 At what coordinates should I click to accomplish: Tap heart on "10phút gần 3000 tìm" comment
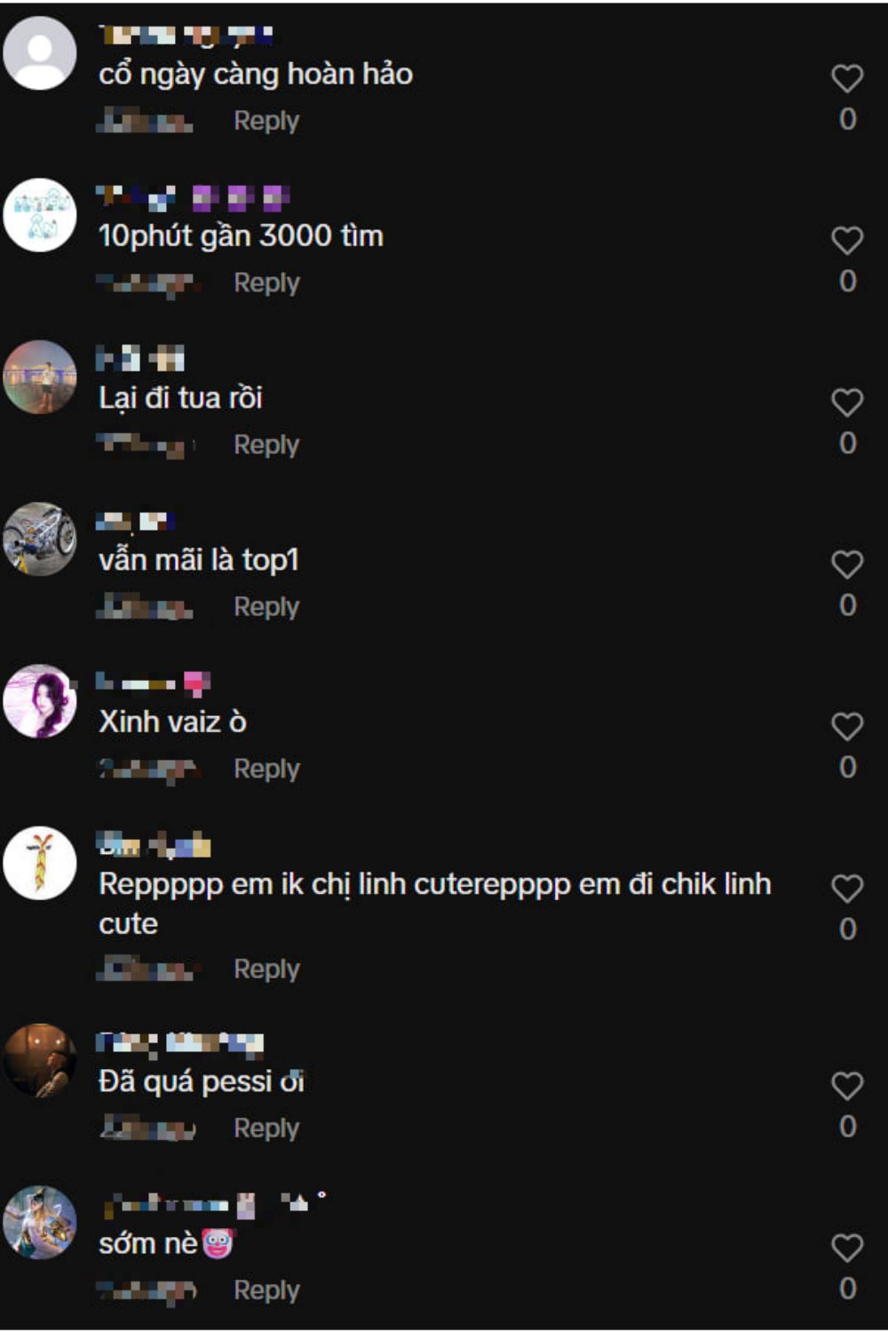847,240
